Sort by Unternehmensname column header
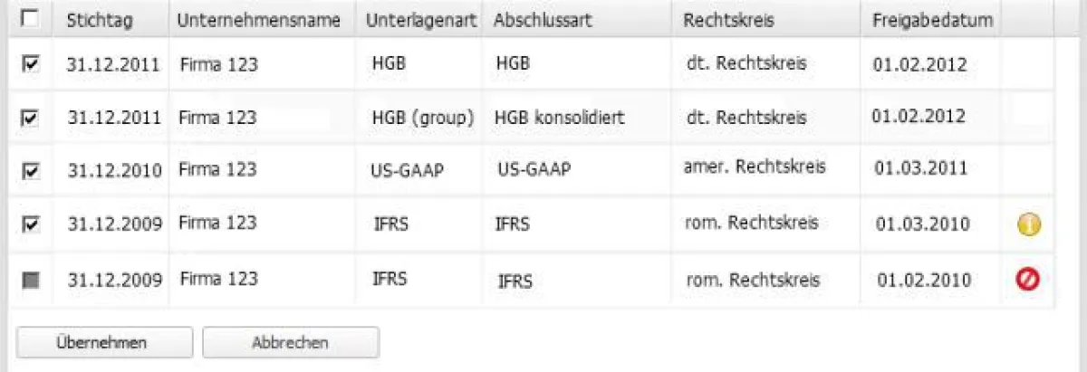 (x=259, y=20)
